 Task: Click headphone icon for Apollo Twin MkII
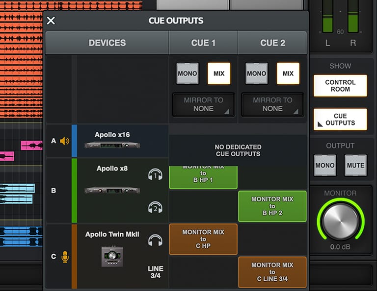(155, 240)
